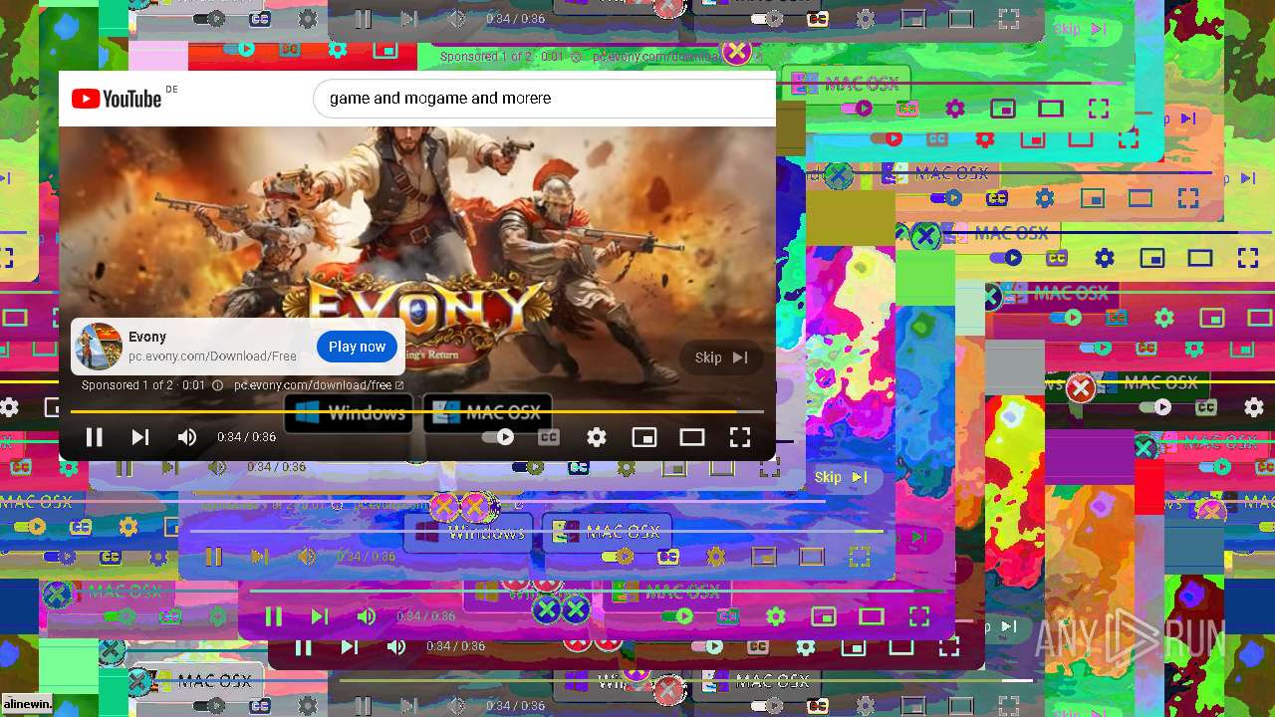Viewport: 1275px width, 717px height.
Task: Switch main player to miniplayer
Action: click(x=644, y=437)
